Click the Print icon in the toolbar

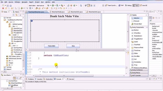pos(11,6)
